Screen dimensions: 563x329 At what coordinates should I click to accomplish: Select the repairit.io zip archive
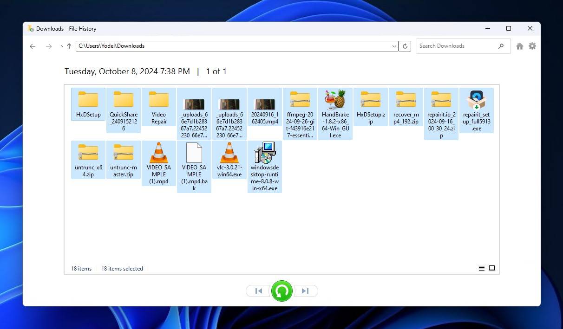pyautogui.click(x=441, y=114)
